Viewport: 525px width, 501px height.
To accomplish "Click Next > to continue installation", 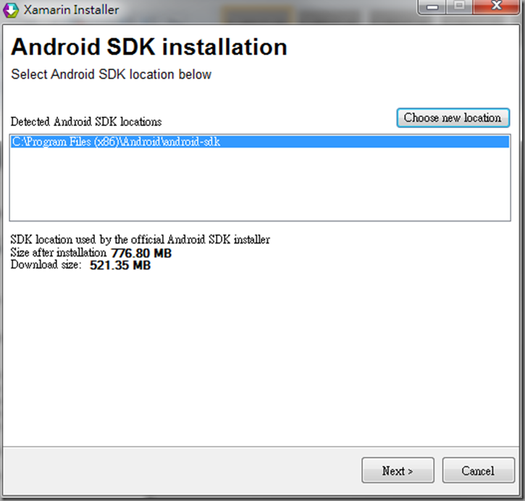I will [398, 470].
